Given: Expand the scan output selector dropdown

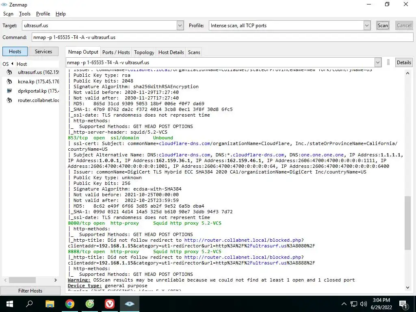Looking at the screenshot, I should (x=377, y=62).
